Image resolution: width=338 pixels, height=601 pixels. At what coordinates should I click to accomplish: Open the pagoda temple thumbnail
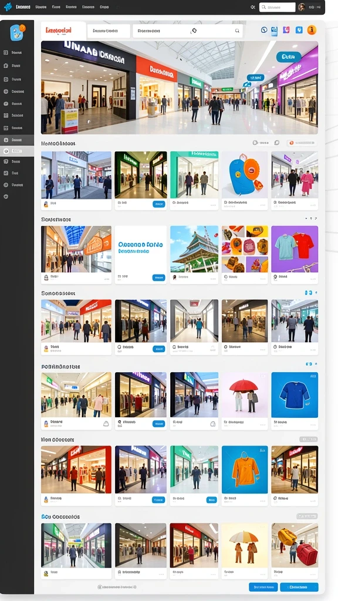click(x=194, y=249)
